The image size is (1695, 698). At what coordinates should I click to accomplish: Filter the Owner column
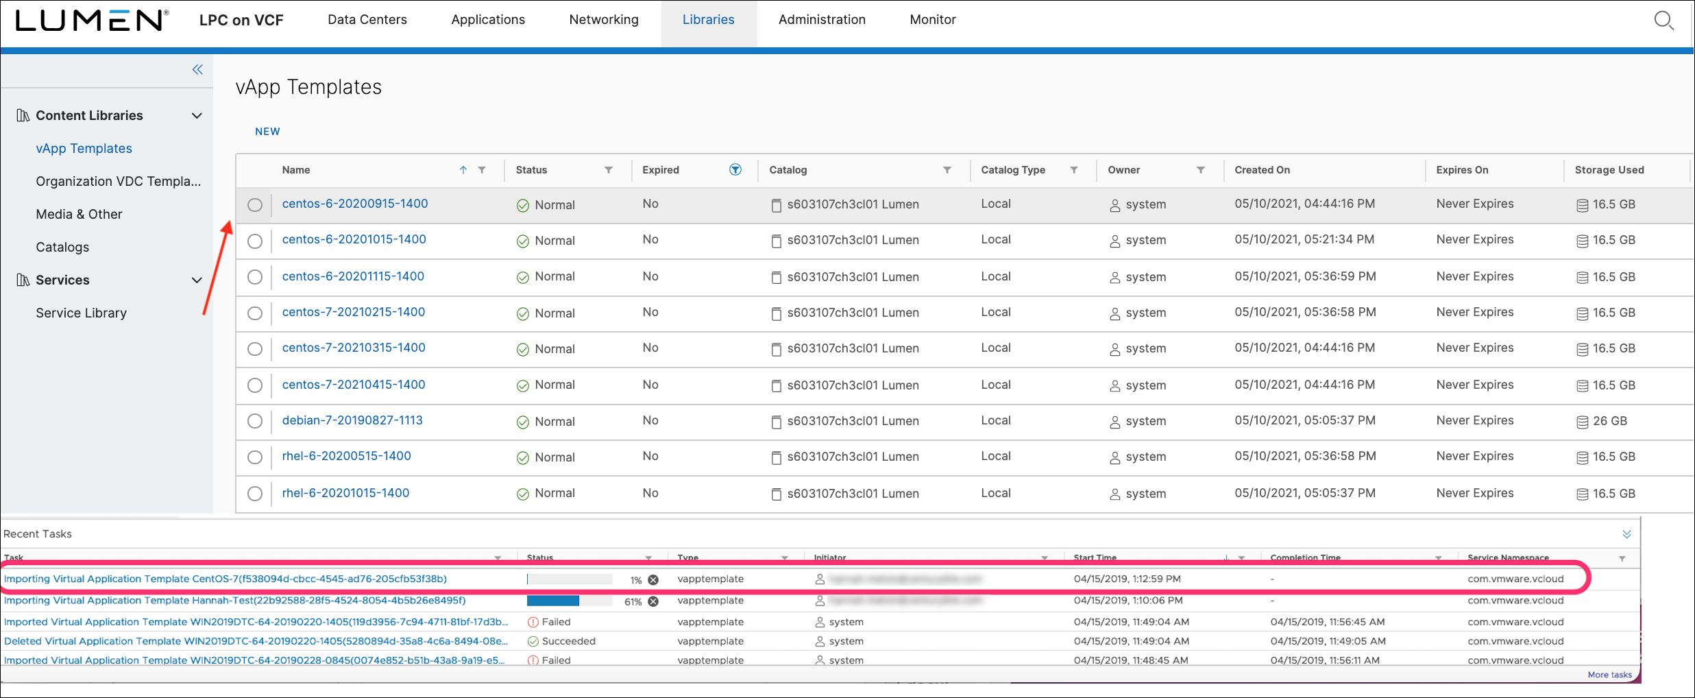point(1201,170)
